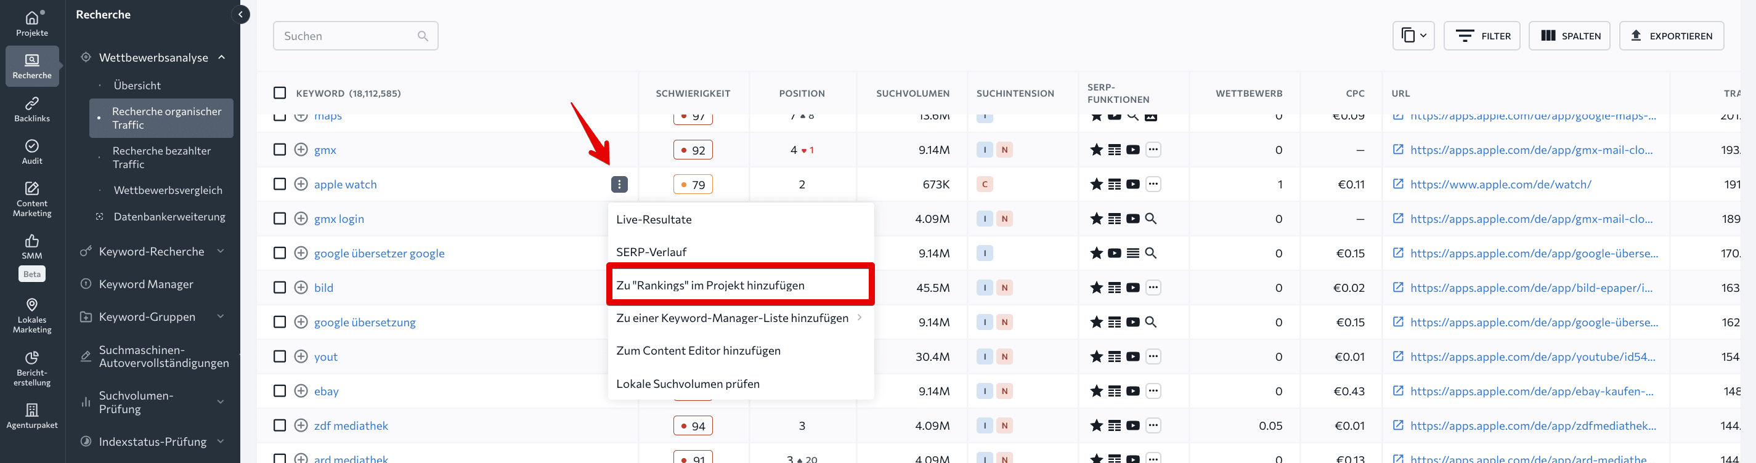Add keyword apple watch with plus icon
Viewport: 1756px width, 463px height.
301,184
